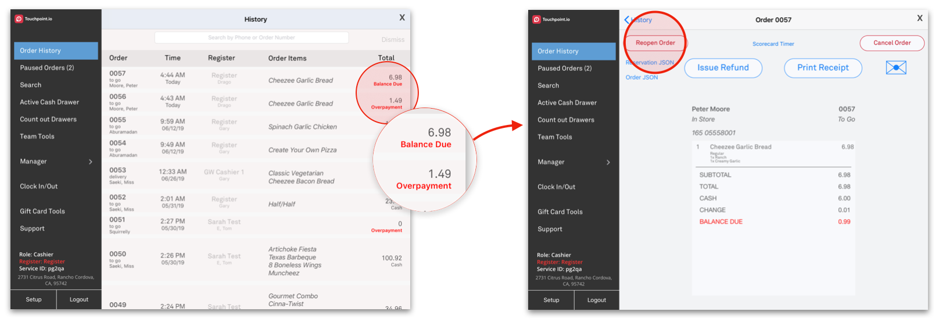The image size is (939, 322).
Task: Click the envelope email receipt icon
Action: click(895, 68)
